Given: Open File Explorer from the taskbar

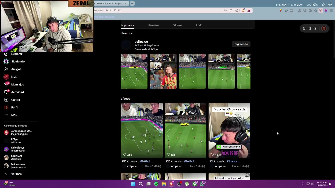Looking at the screenshot, I should tap(164, 184).
